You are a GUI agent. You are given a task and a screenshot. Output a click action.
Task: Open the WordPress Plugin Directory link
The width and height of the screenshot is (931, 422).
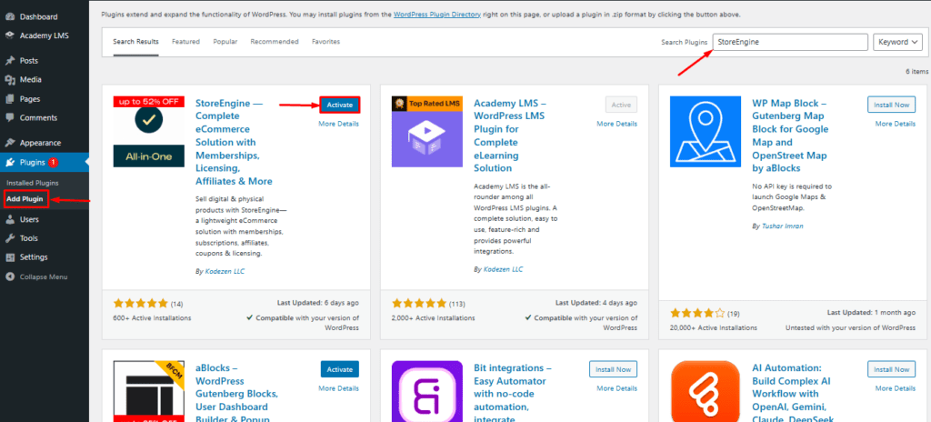[437, 14]
